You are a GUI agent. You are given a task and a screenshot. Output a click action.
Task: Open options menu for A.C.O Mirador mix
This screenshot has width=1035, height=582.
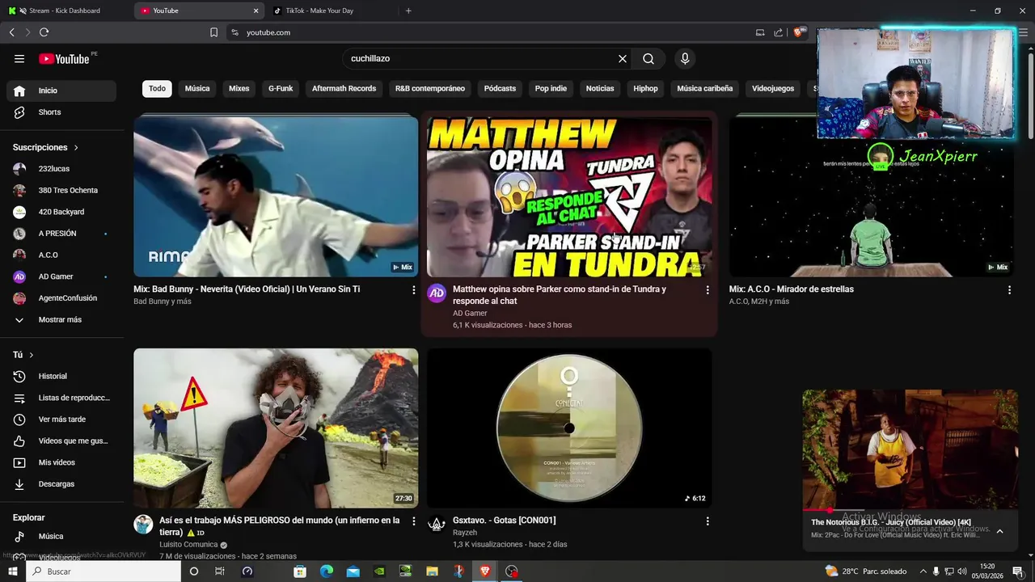[1009, 289]
